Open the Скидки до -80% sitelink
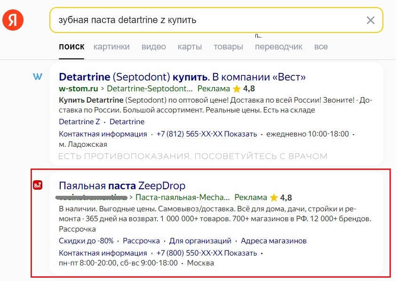Screen dimensions: 397x281 click(x=86, y=241)
